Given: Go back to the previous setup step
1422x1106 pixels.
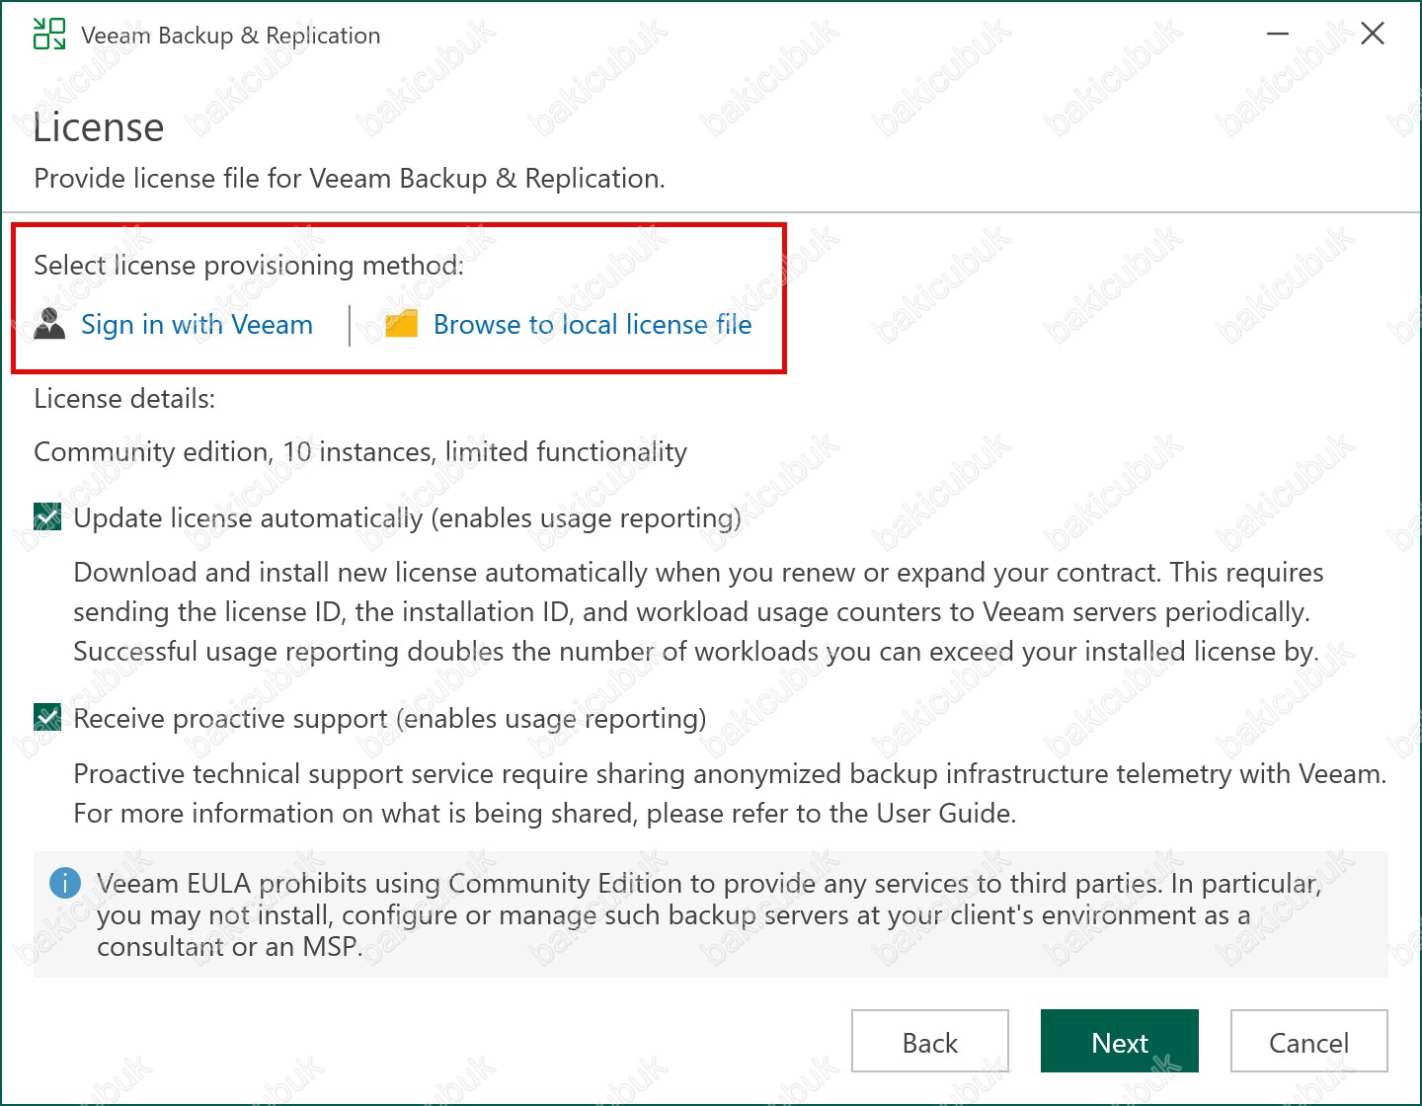Looking at the screenshot, I should [929, 1042].
